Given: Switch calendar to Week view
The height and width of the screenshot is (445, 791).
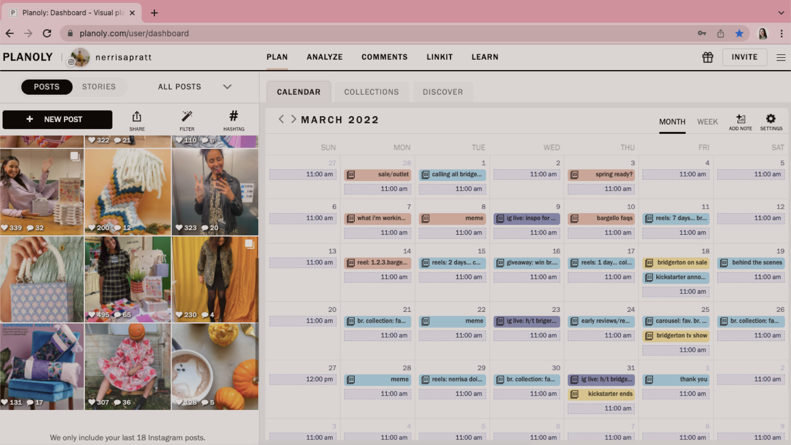Looking at the screenshot, I should point(707,122).
